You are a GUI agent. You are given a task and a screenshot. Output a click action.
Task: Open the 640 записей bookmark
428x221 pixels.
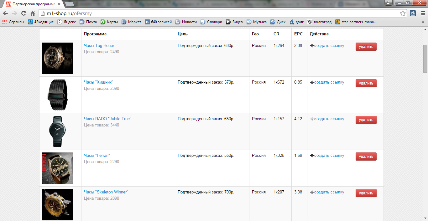tap(158, 22)
